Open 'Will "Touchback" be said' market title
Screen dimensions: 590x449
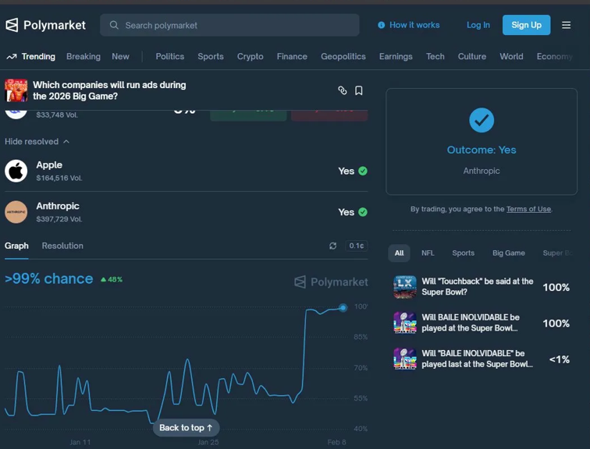click(x=478, y=287)
